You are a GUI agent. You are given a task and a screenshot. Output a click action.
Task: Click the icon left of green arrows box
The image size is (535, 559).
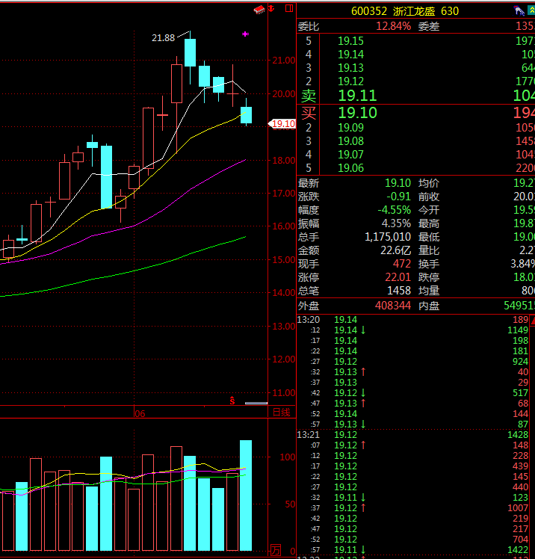pos(517,10)
